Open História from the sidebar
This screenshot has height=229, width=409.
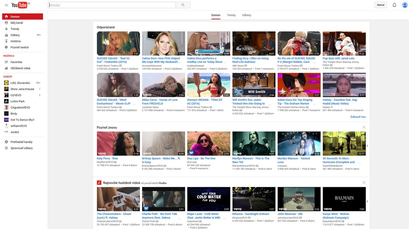click(x=16, y=41)
